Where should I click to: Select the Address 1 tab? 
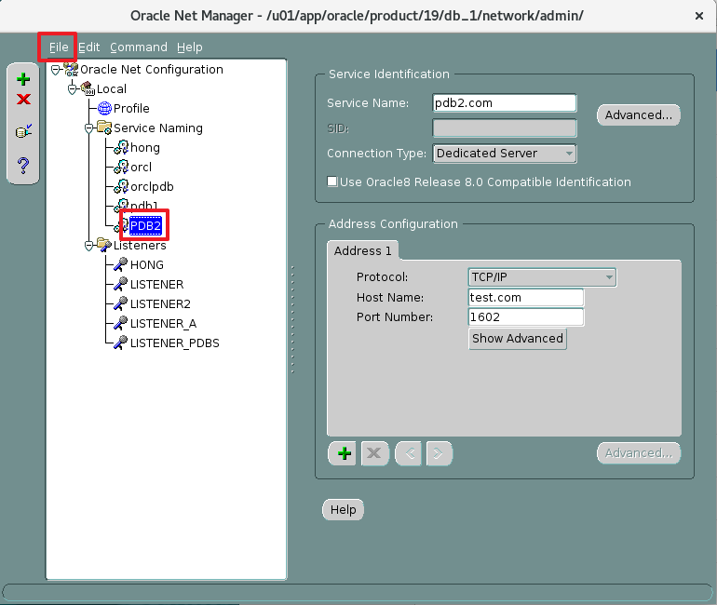(362, 251)
